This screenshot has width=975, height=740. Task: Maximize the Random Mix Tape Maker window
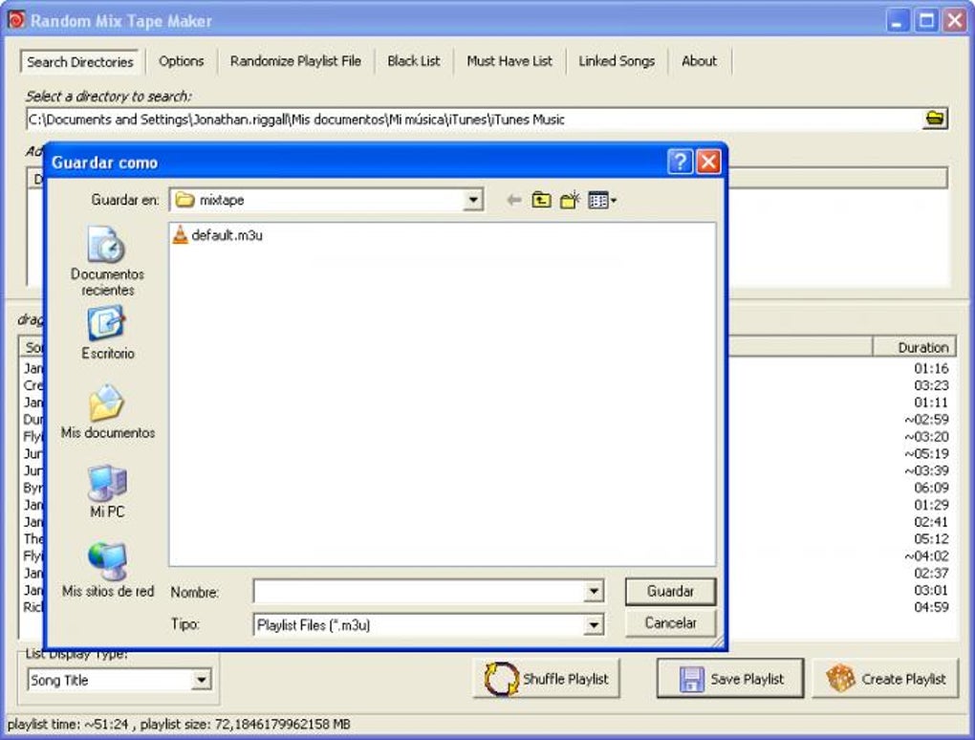point(926,20)
